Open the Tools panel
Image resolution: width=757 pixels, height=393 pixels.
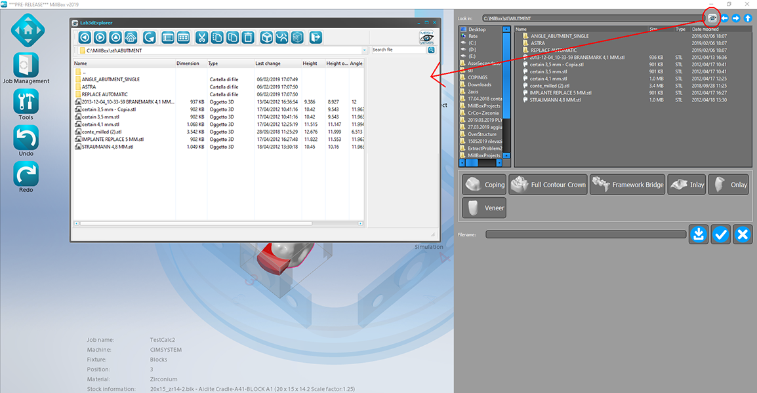click(x=26, y=105)
